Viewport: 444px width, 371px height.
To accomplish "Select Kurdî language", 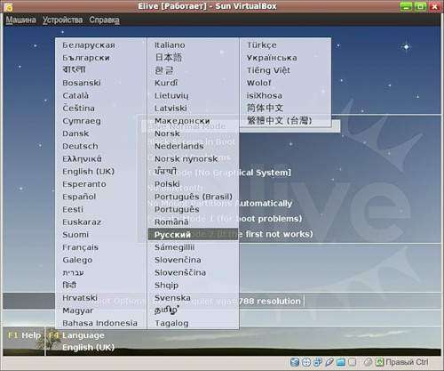I will tap(166, 83).
